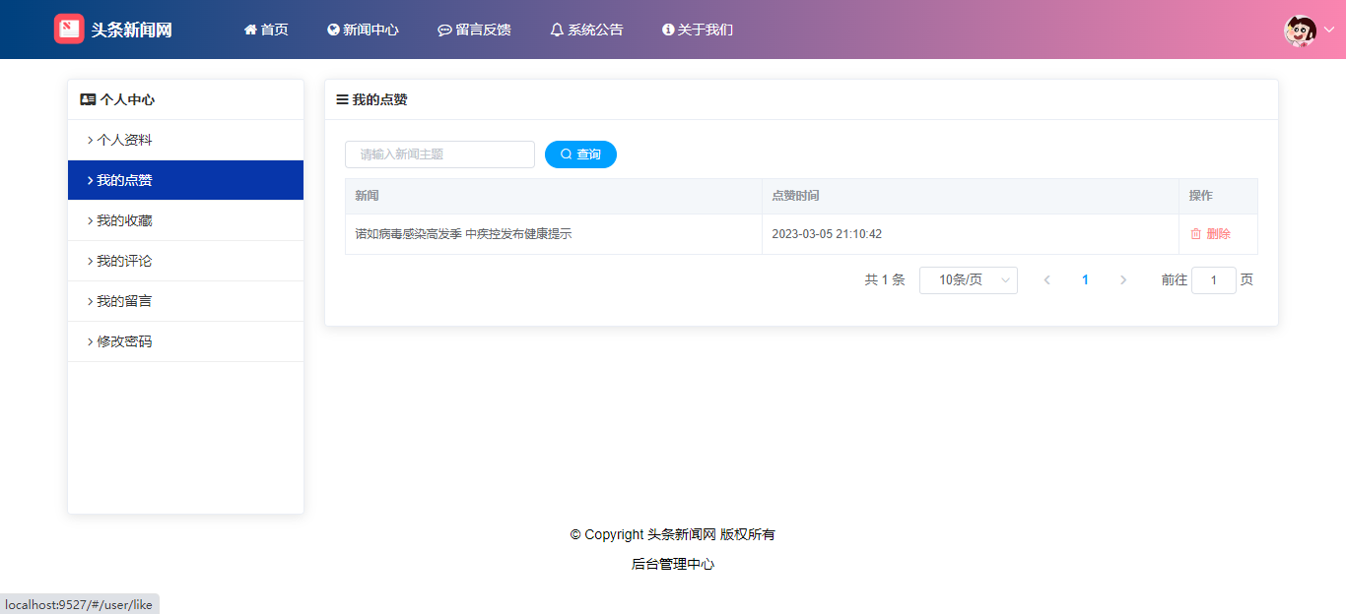Viewport: 1346px width, 614px height.
Task: Select 个人资料 in the sidebar
Action: [x=124, y=140]
